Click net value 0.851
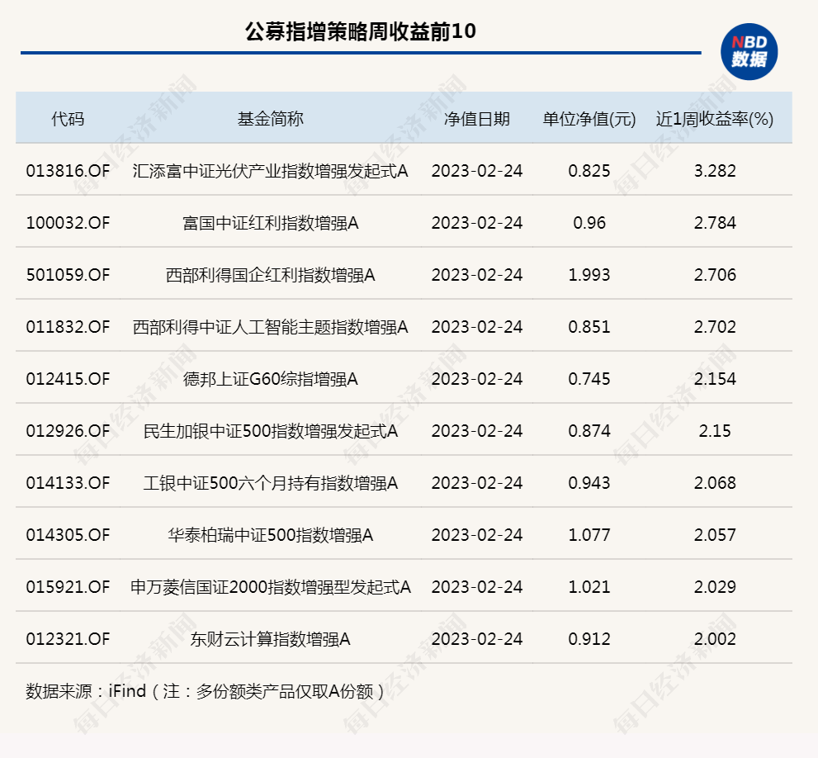Viewport: 818px width, 758px height. click(589, 327)
